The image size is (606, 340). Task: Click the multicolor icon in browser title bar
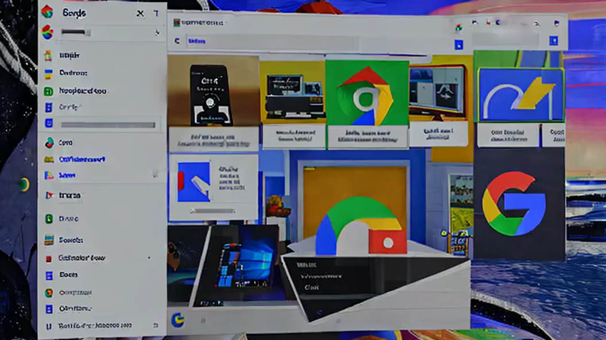click(459, 26)
